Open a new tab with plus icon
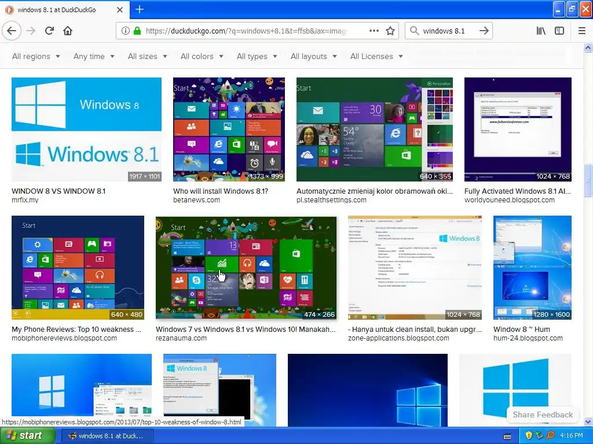 (x=140, y=9)
